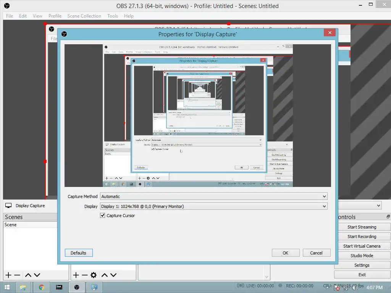Select the 'Scene' entry in Scenes list

click(x=31, y=224)
